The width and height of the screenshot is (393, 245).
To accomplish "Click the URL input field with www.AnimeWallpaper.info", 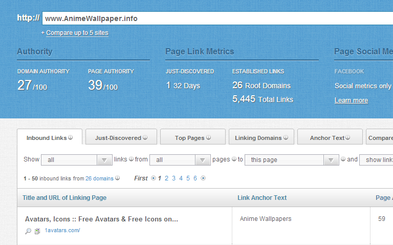I will point(217,18).
